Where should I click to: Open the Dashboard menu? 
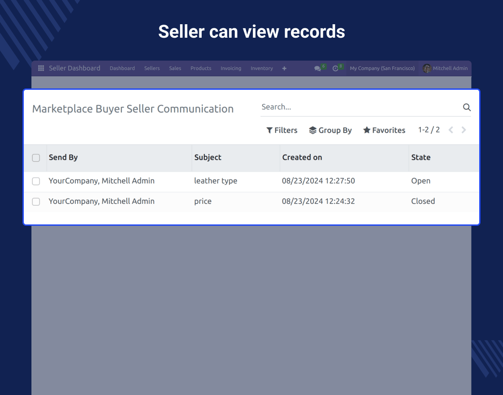click(x=122, y=68)
